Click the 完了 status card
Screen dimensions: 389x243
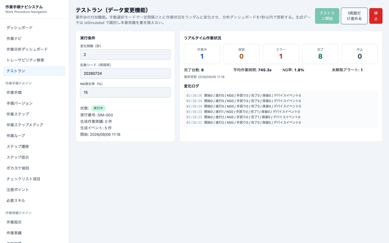(320, 54)
